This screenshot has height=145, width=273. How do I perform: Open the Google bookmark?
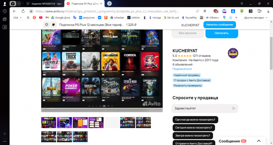pos(28,17)
